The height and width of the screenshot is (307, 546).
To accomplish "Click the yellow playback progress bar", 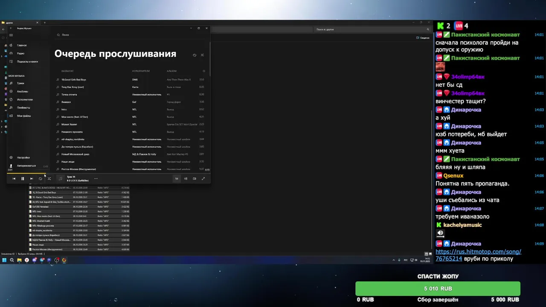I will pos(26,173).
